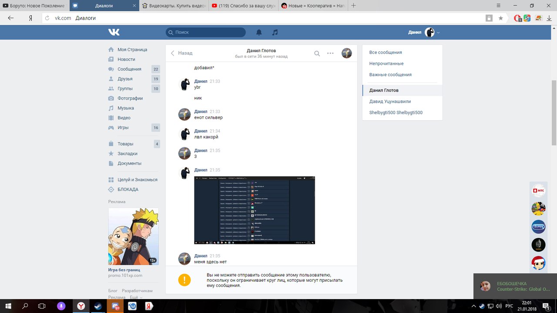Switch to the Боруто: Новое Поколение tab
Viewport: 557px width, 313px height.
pos(35,6)
